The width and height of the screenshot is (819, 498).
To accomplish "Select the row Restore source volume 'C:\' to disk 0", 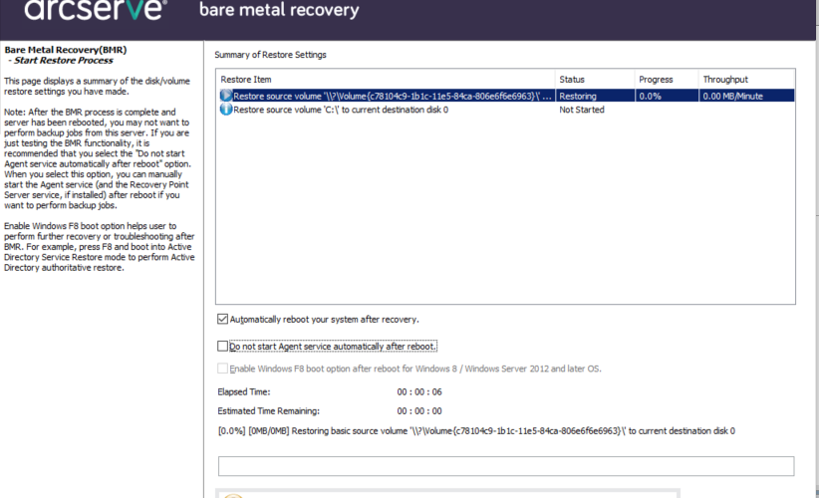I will (505, 110).
